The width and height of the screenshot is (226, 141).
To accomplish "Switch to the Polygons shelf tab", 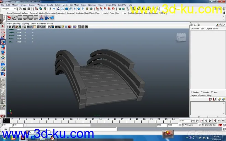I will pos(33,13).
